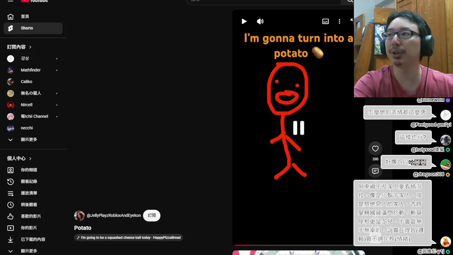Click the chat message "這樣也行?"
453x255 pixels.
[413, 137]
